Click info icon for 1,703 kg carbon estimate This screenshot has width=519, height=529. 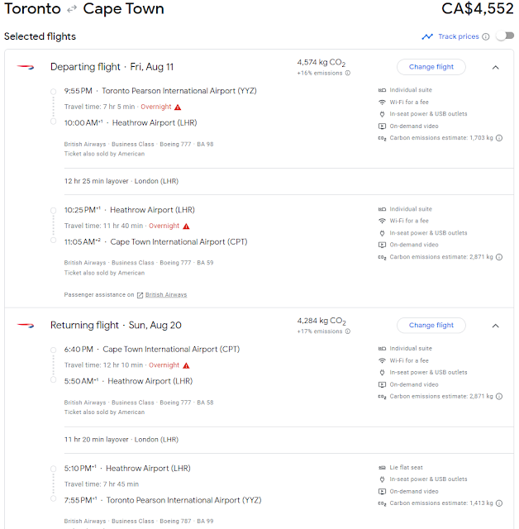(x=499, y=138)
